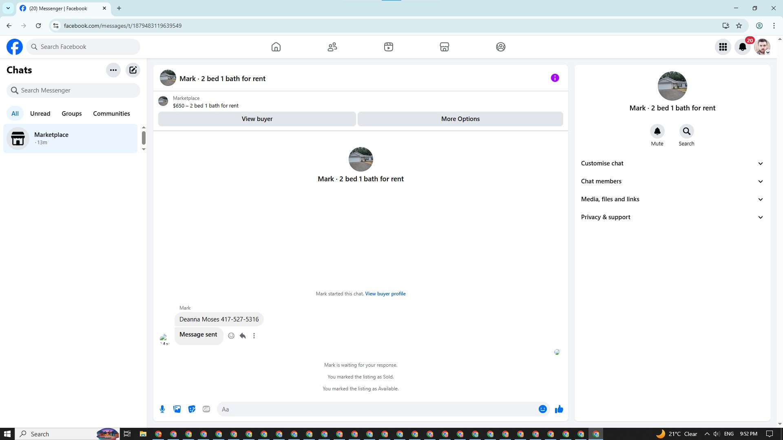
Task: Open Chrome profile icon in toolbar
Action: tap(759, 26)
